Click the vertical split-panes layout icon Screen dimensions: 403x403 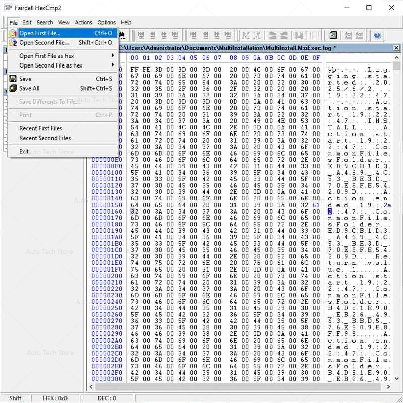tap(299, 35)
